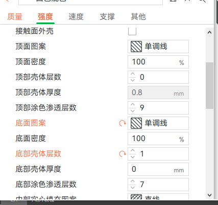Open the 速度 tab
Viewport: 218px width, 205px height.
76,17
